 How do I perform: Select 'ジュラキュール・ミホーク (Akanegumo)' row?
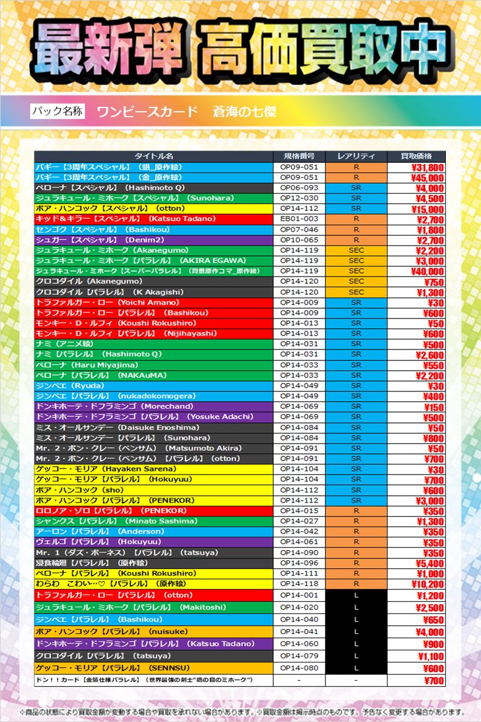240,250
